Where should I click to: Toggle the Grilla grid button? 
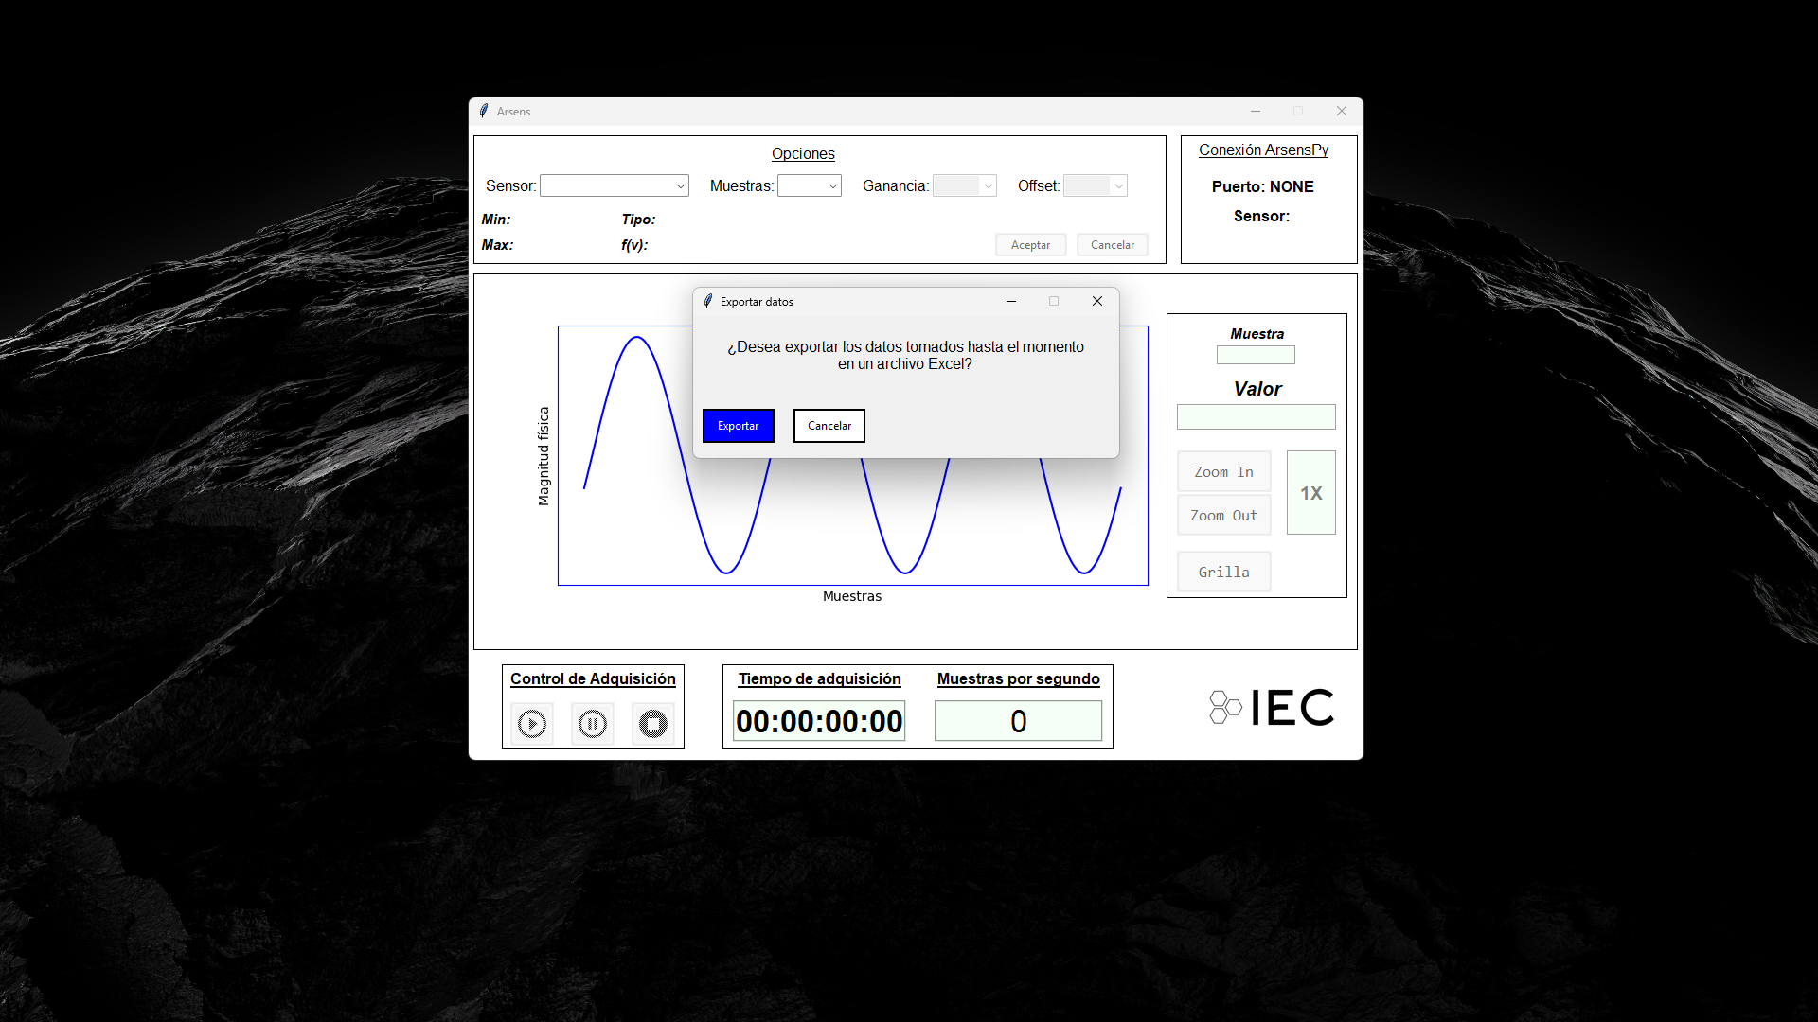tap(1223, 572)
